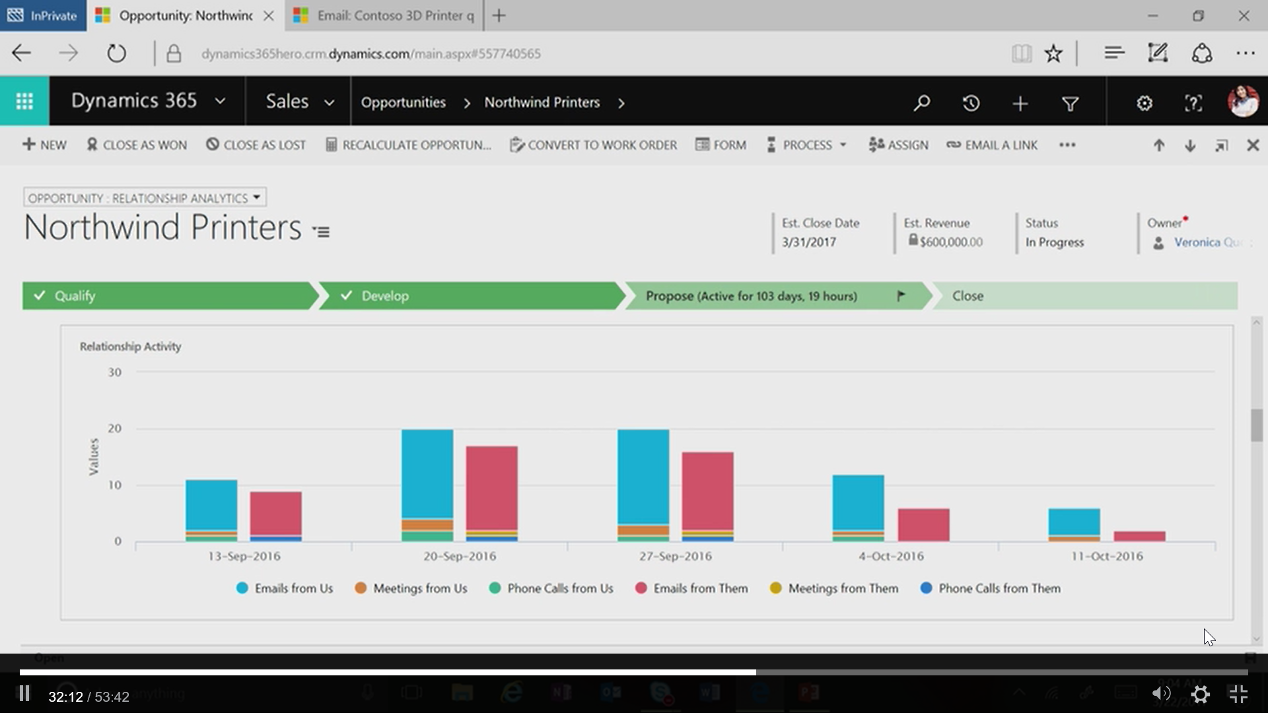Click the 20-Sep-2016 Emails from Us bar
This screenshot has width=1268, height=713.
point(427,474)
